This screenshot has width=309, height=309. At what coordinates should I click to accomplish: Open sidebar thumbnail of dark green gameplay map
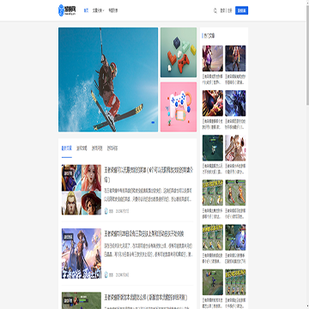(x=213, y=148)
